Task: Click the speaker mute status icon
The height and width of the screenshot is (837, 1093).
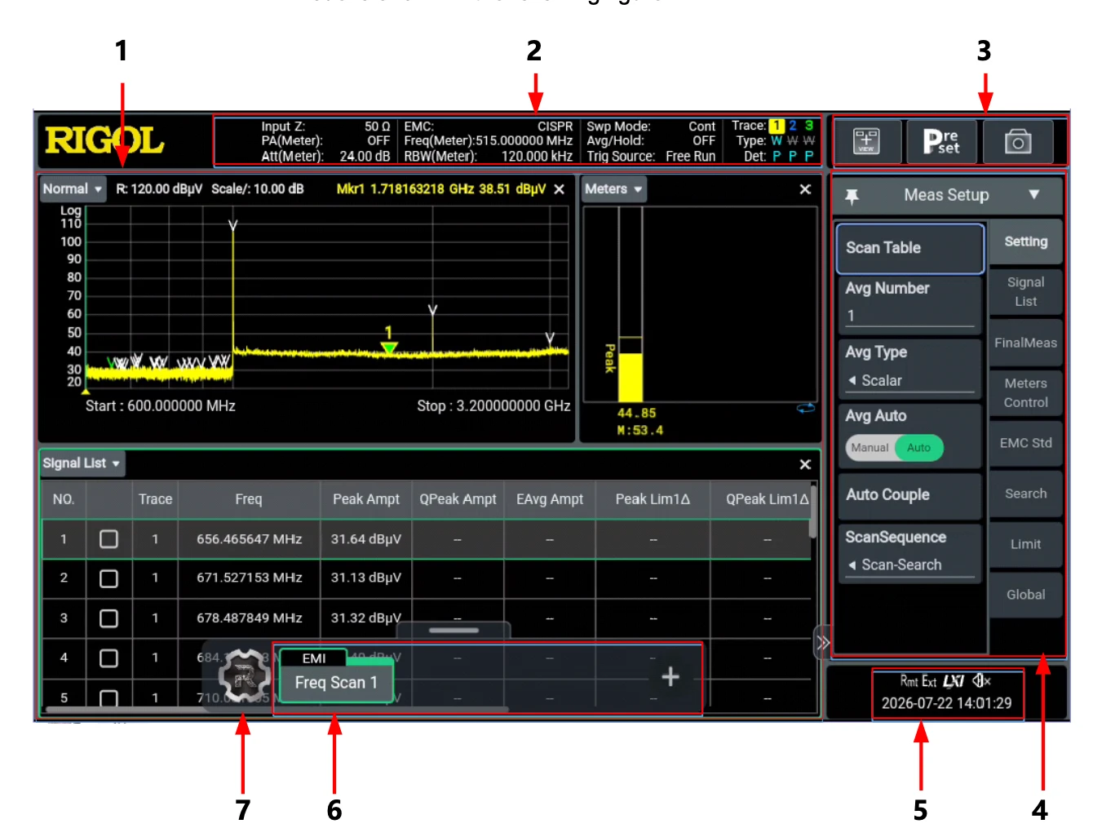Action: pos(981,680)
